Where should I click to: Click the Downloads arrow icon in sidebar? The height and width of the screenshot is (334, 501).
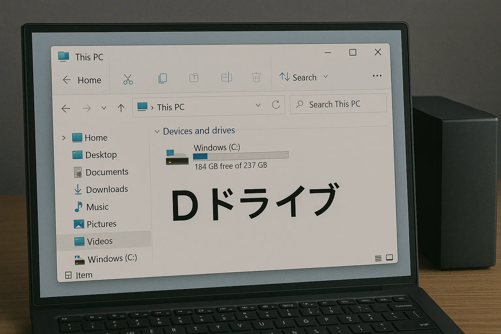tap(78, 190)
